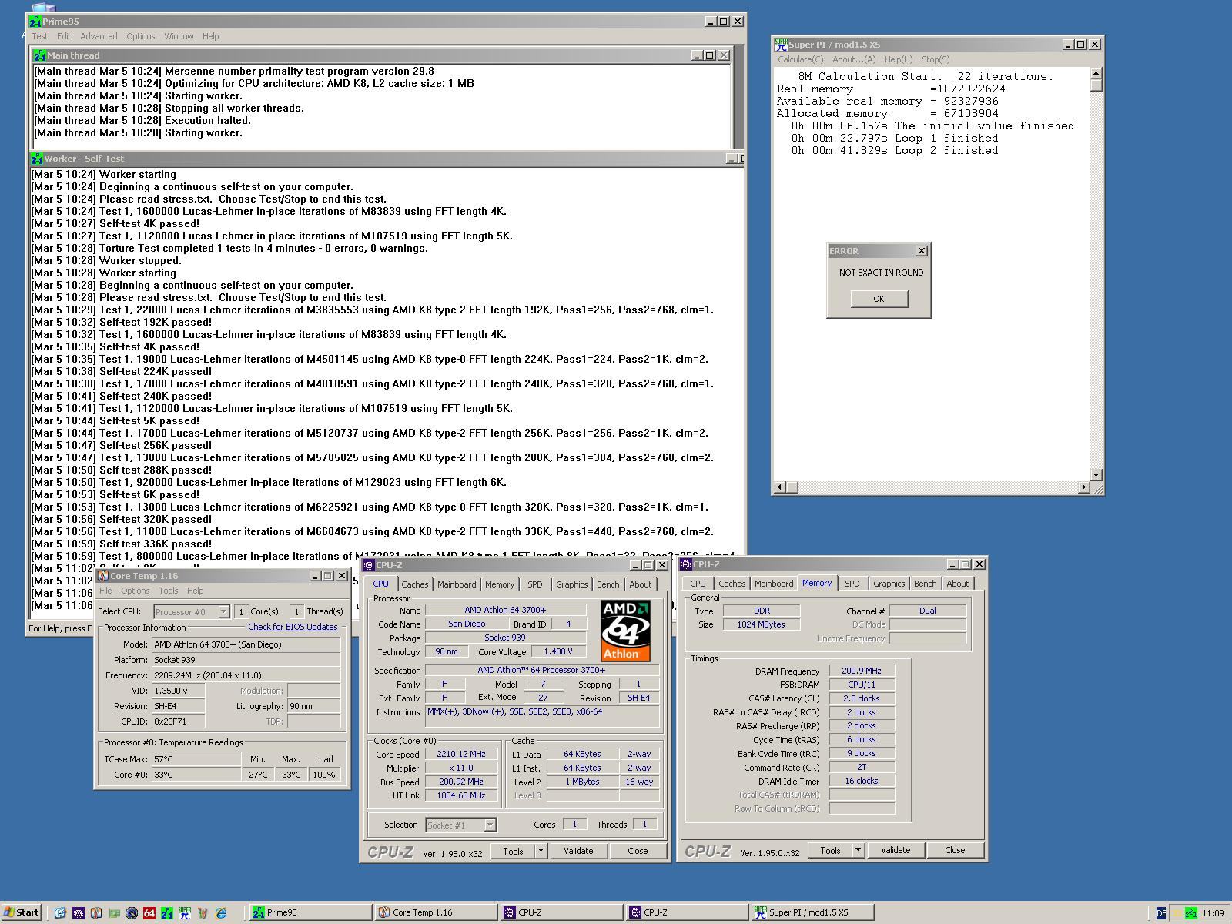Click Loop 2 finished line in Super PI
1232x924 pixels.
click(x=895, y=151)
